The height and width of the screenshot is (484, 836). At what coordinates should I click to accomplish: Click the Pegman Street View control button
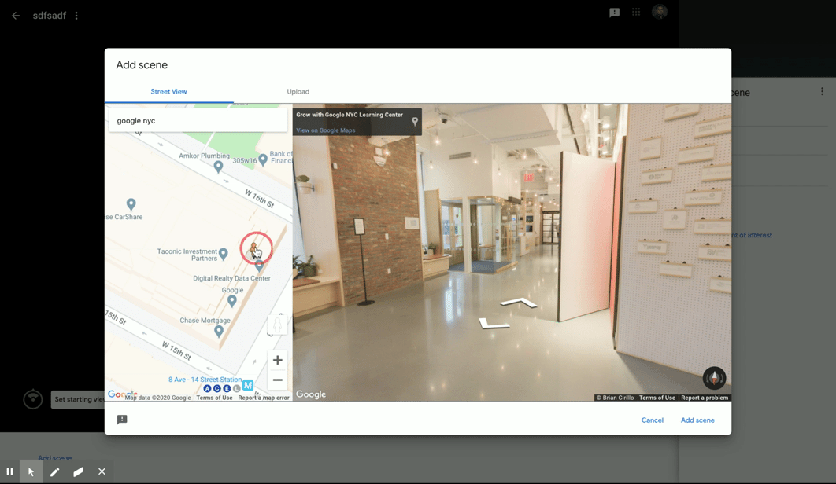point(277,324)
